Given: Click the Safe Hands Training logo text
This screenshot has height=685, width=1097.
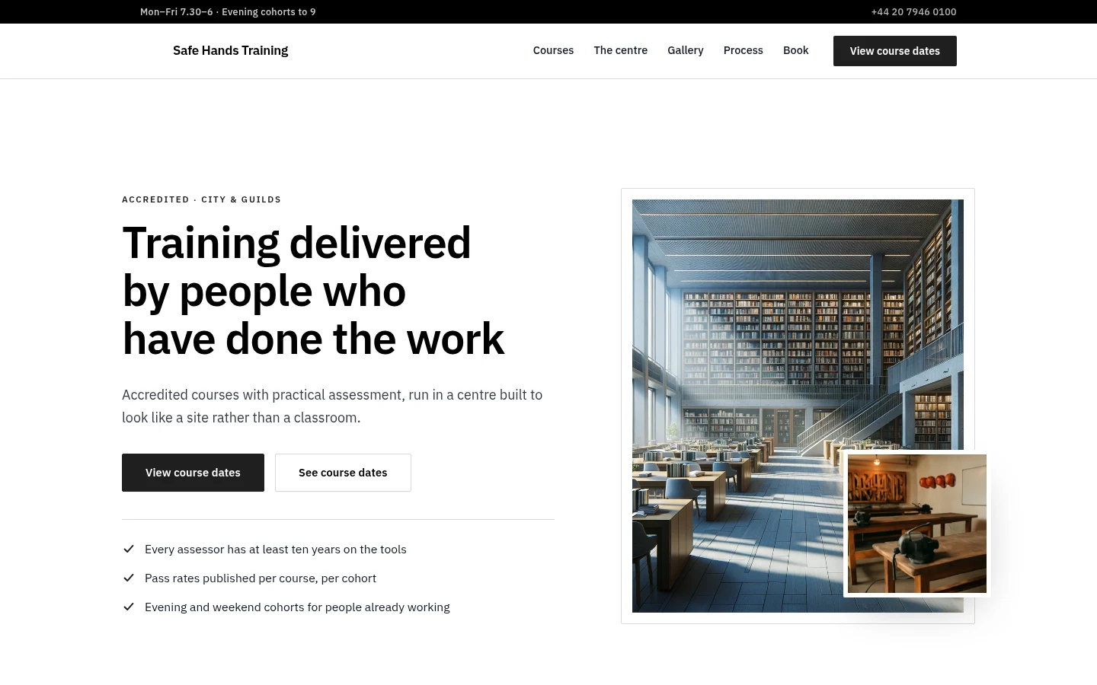Looking at the screenshot, I should coord(230,50).
